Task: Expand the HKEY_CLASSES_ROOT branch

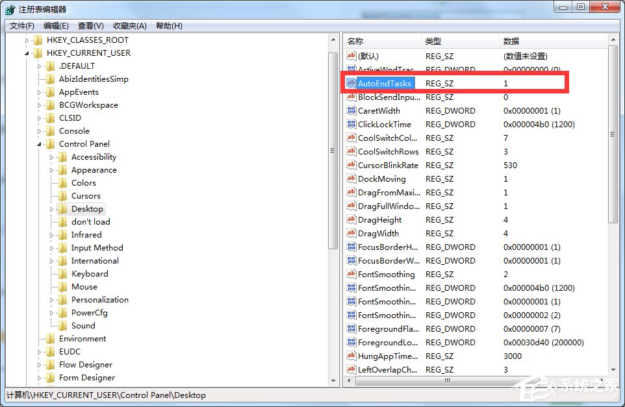Action: tap(27, 40)
